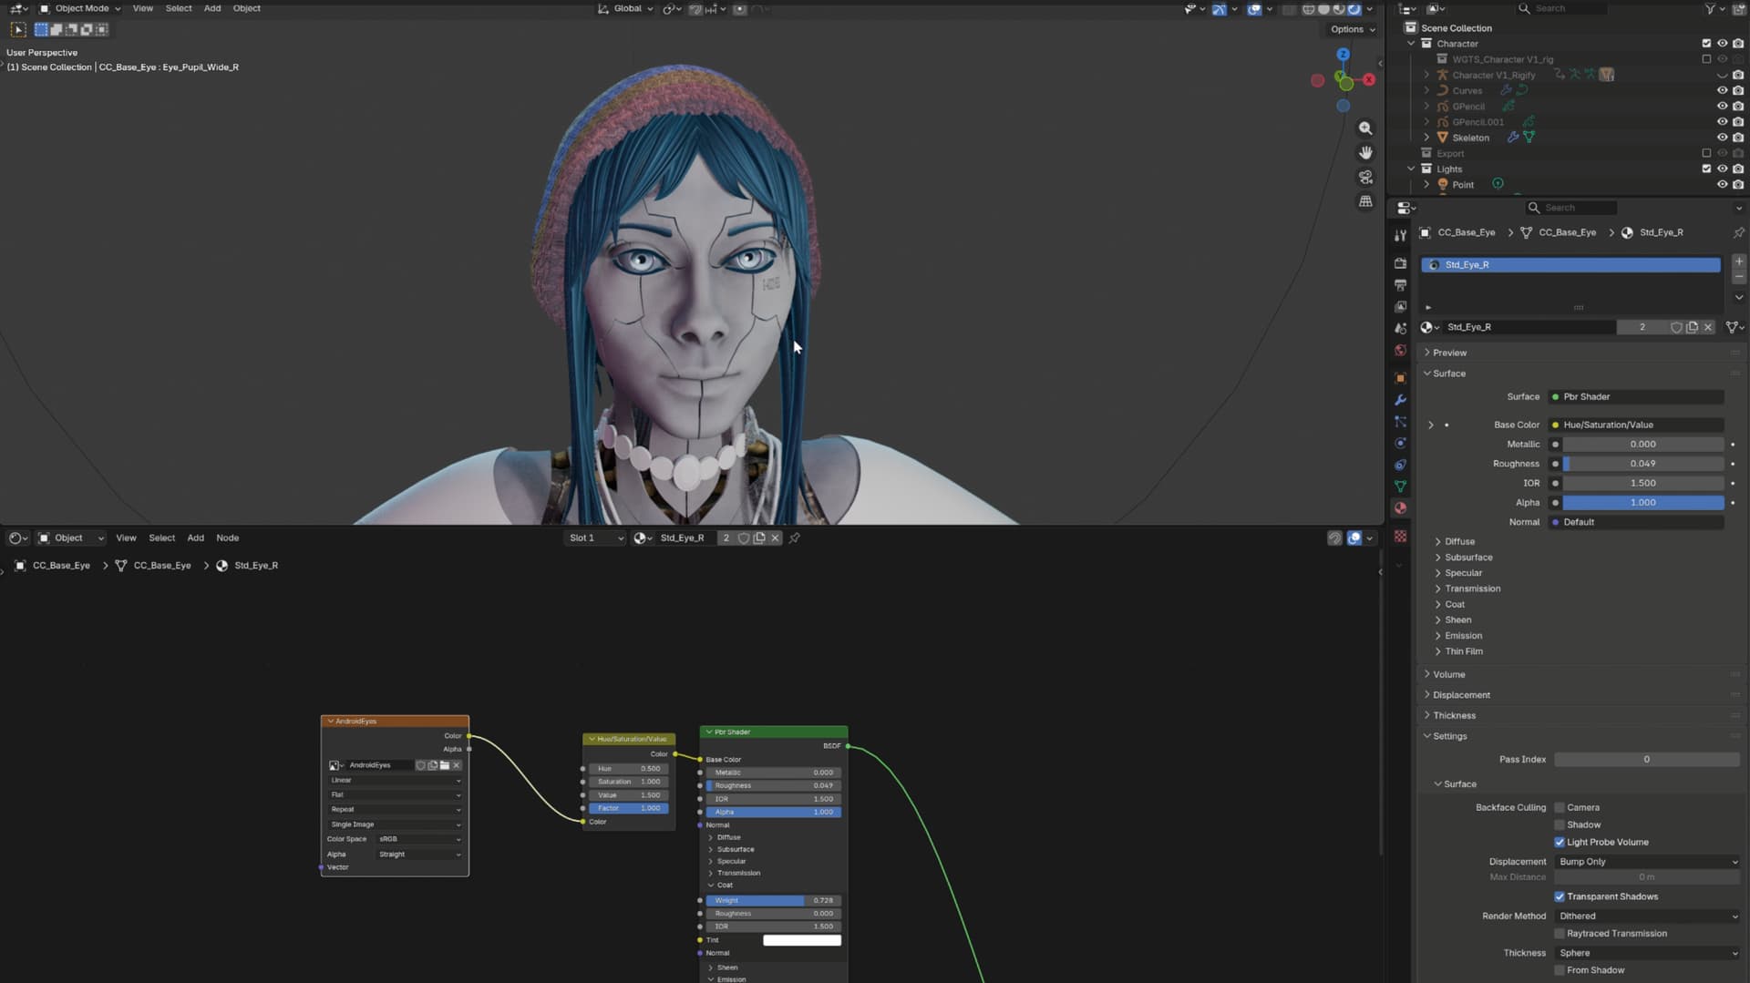Click the pin icon in node editor header
Image resolution: width=1750 pixels, height=983 pixels.
(795, 538)
